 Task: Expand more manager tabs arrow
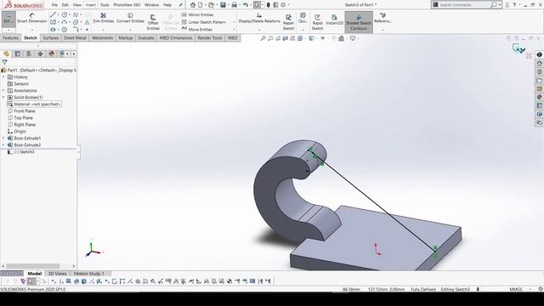74,54
